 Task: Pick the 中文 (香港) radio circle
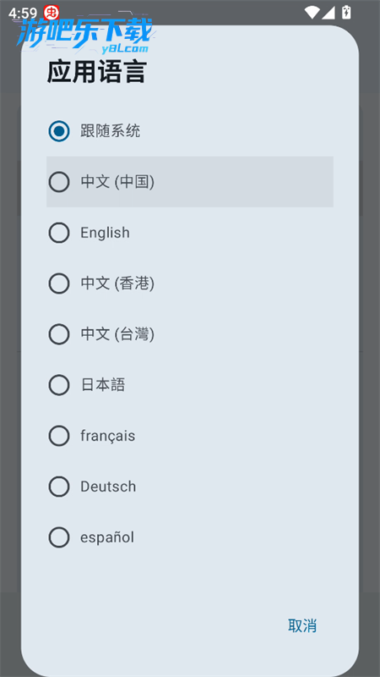tap(58, 283)
